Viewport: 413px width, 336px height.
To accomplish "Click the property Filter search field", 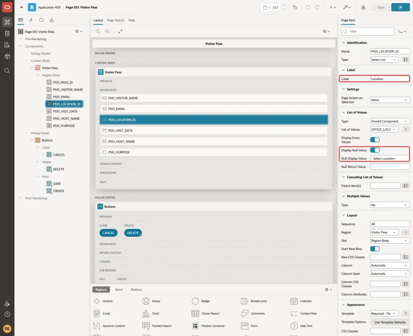I will (x=368, y=31).
